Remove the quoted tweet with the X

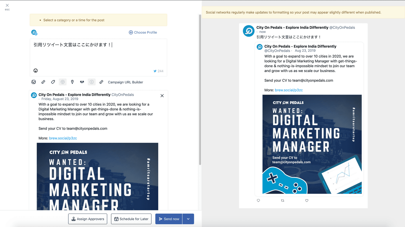click(162, 96)
